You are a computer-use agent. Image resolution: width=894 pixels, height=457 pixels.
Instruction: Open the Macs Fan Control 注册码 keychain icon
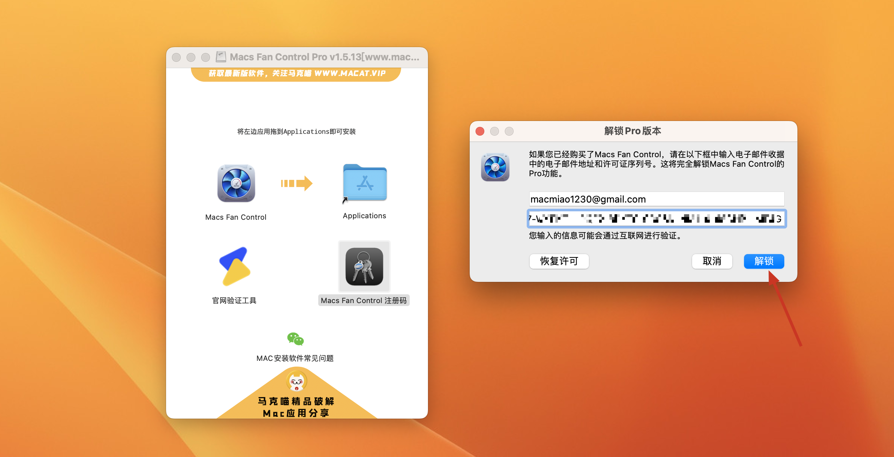coord(364,266)
